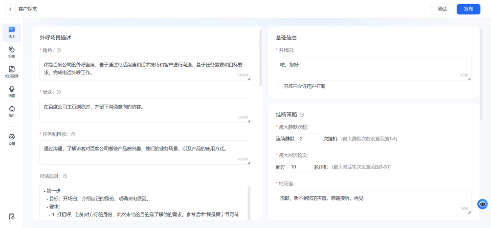The height and width of the screenshot is (228, 491).
Task: Open the blue chat assistant bubble
Action: tap(482, 204)
